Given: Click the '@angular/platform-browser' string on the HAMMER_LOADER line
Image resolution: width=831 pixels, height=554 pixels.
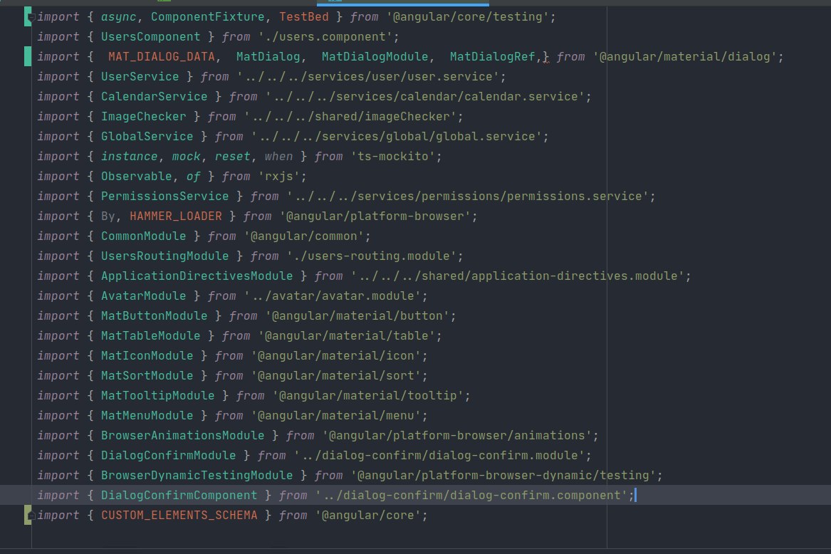Looking at the screenshot, I should point(375,216).
